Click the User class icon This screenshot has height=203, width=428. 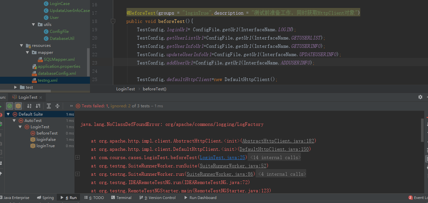pos(46,18)
